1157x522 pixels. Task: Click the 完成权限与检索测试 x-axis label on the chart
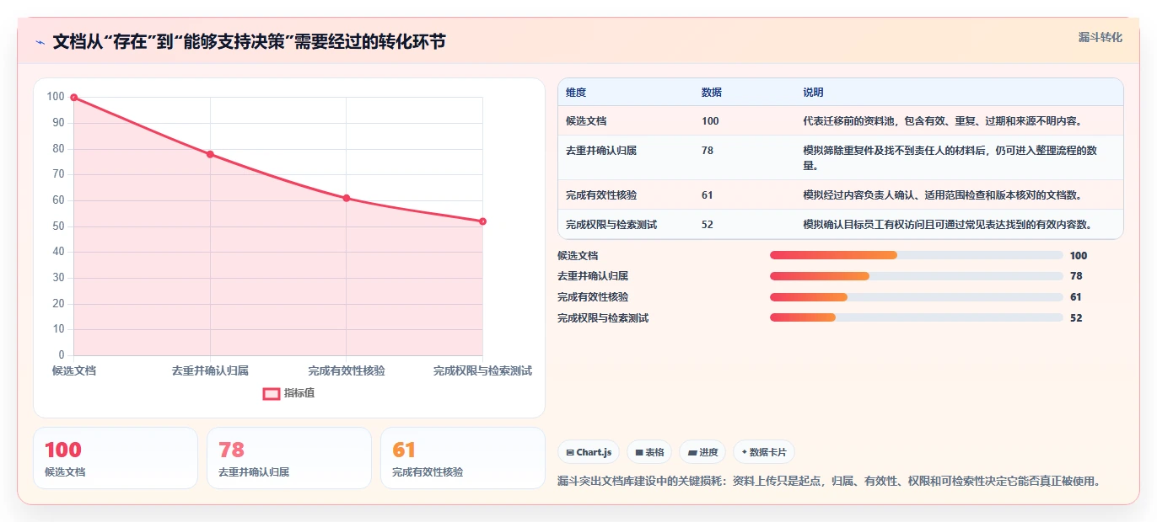(482, 370)
